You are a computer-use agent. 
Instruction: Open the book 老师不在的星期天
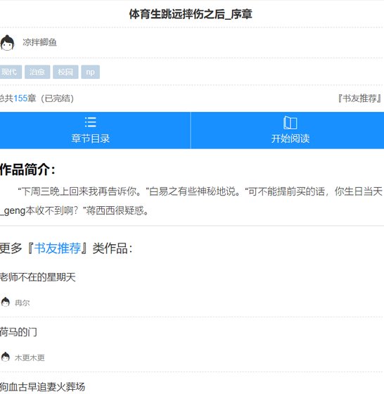pyautogui.click(x=38, y=277)
